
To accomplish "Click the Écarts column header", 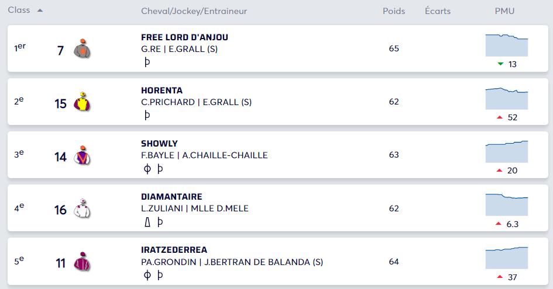I will coord(438,11).
